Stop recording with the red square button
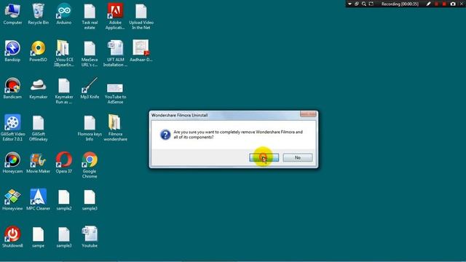Viewport: 466px width, 262px height. (x=444, y=4)
